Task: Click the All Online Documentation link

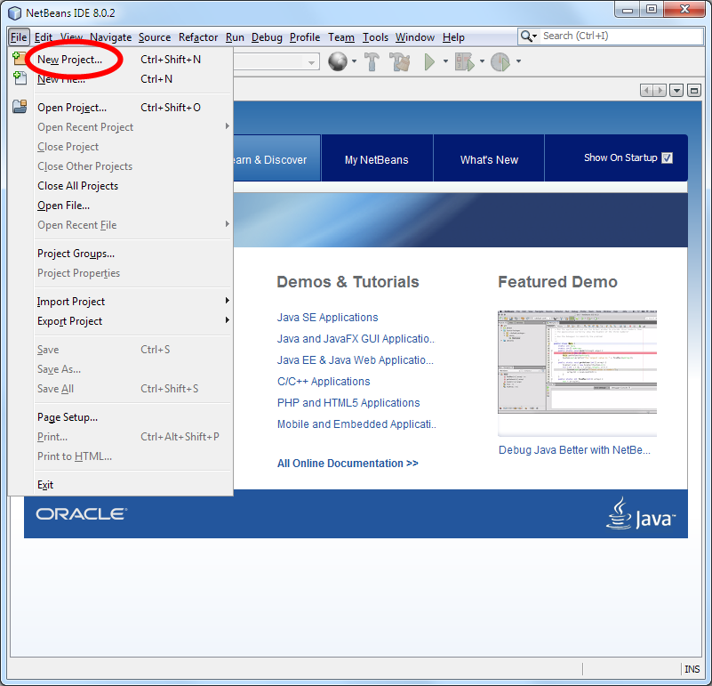Action: 348,464
